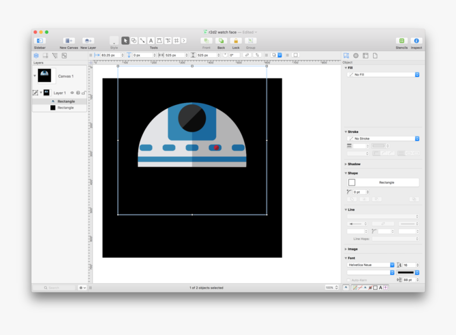Click the New Canvas toolbar icon
Image resolution: width=456 pixels, height=335 pixels.
pyautogui.click(x=68, y=41)
